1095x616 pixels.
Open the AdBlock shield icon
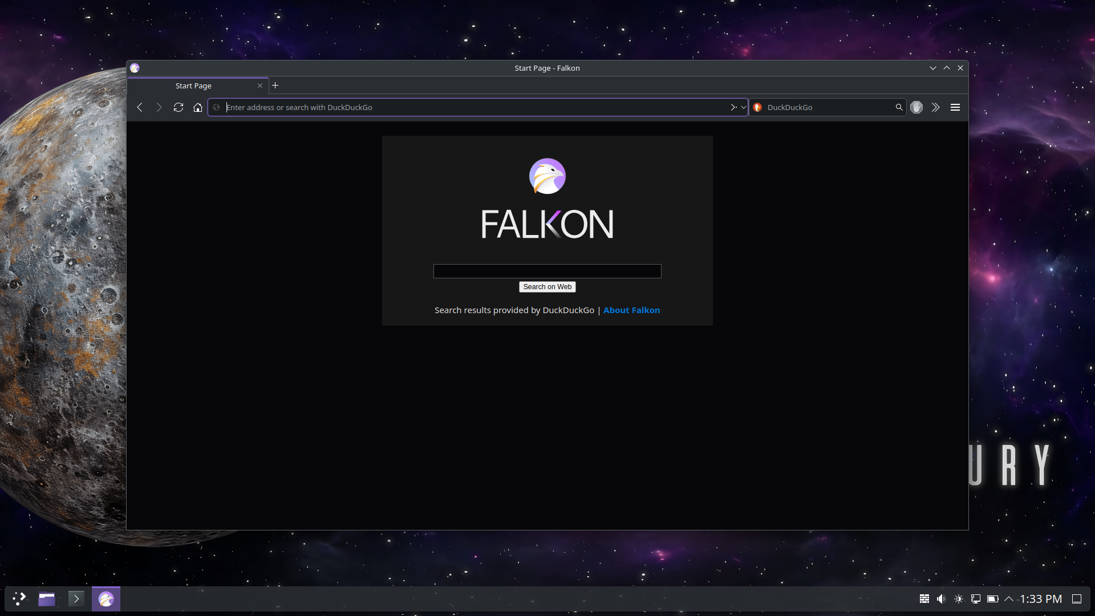click(x=916, y=107)
